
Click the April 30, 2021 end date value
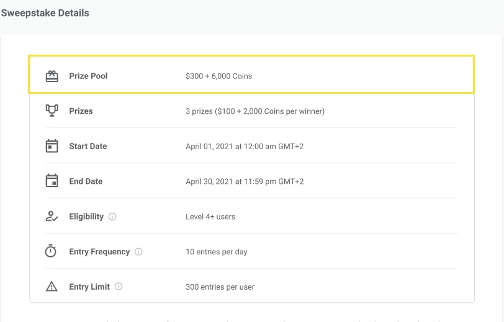pos(244,182)
